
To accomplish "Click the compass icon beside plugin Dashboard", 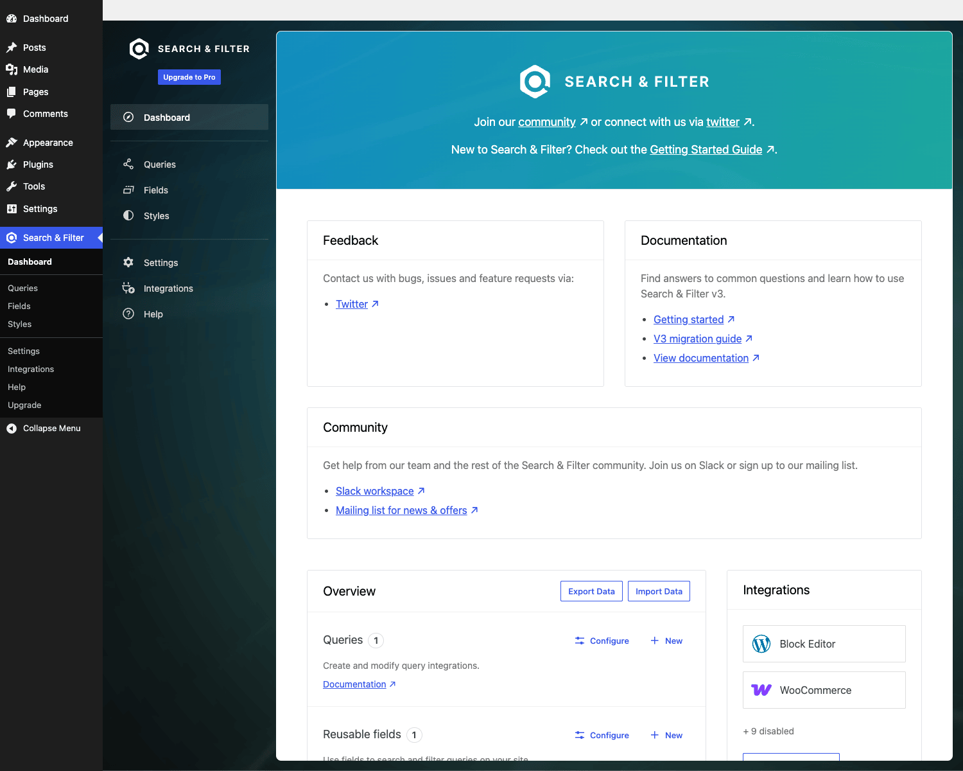I will [x=128, y=118].
